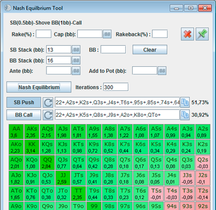Focus the Add to Pot input field
Image resolution: width=216 pixels, height=210 pixels.
(145, 71)
